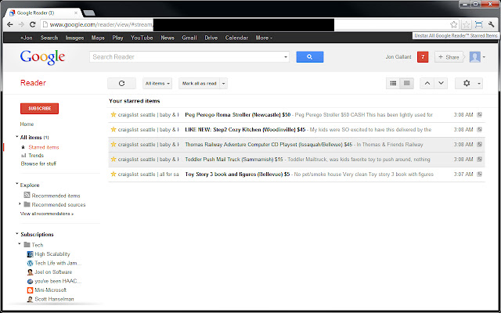Viewport: 501px width, 313px height.
Task: Click the Unstar All Starred Items extension icon
Action: point(467,24)
